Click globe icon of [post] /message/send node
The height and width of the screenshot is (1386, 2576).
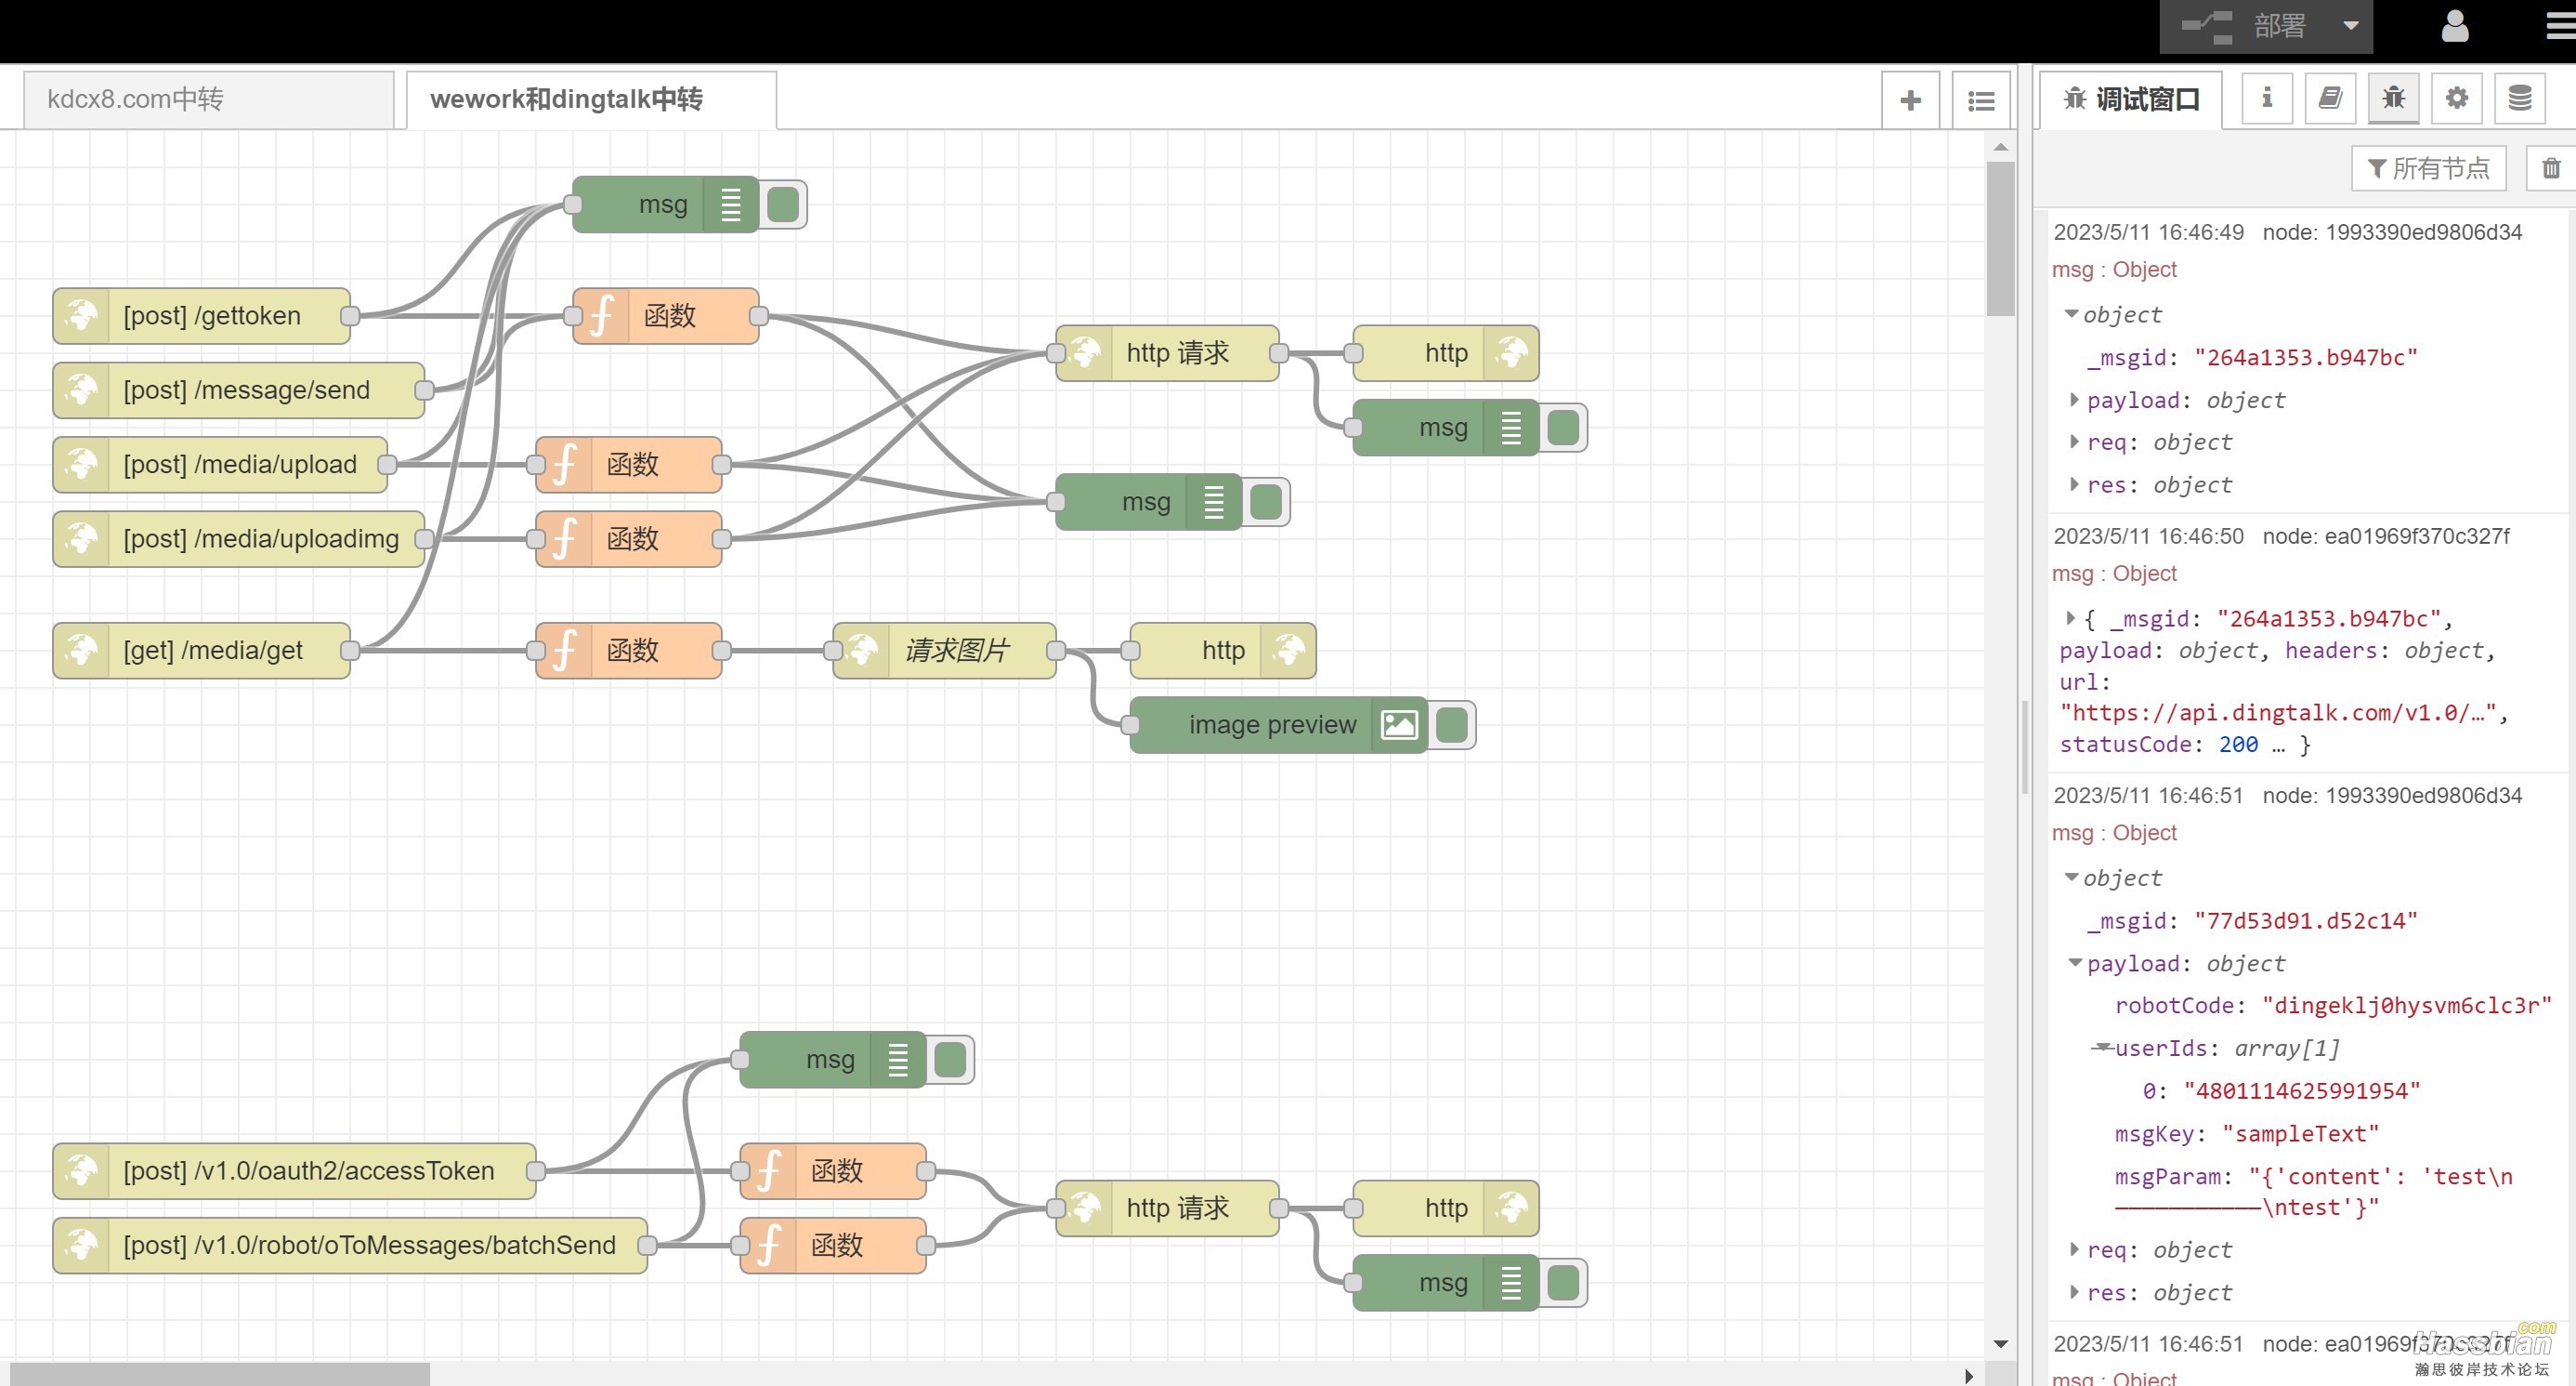(81, 390)
